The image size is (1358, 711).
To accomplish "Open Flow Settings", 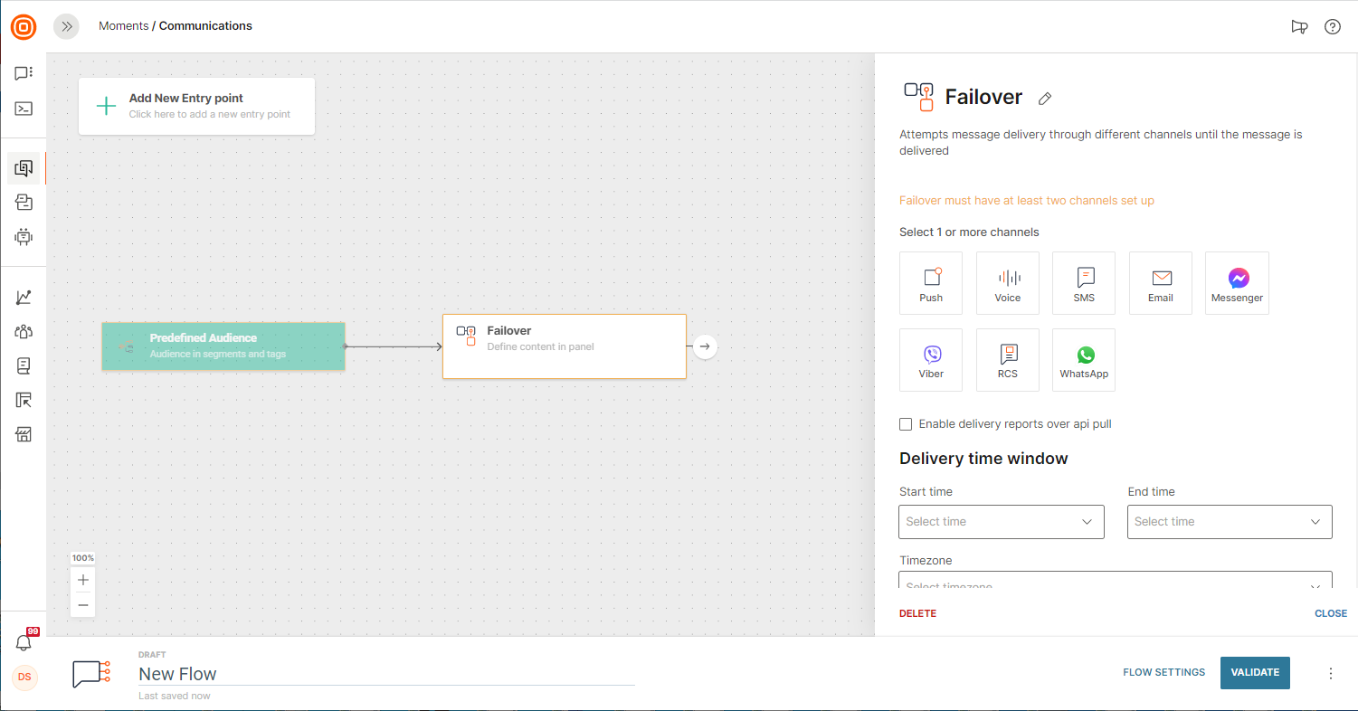I will point(1163,673).
